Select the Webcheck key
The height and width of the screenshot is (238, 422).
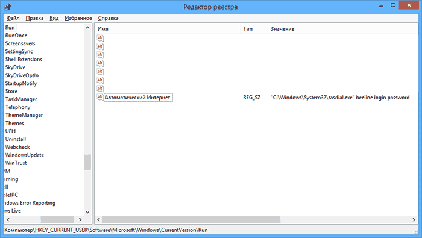pyautogui.click(x=17, y=147)
